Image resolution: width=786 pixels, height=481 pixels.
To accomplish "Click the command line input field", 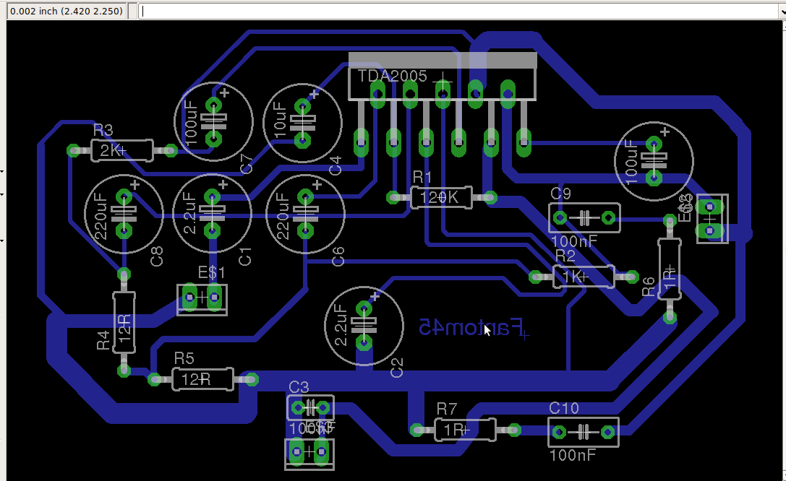I will point(458,11).
